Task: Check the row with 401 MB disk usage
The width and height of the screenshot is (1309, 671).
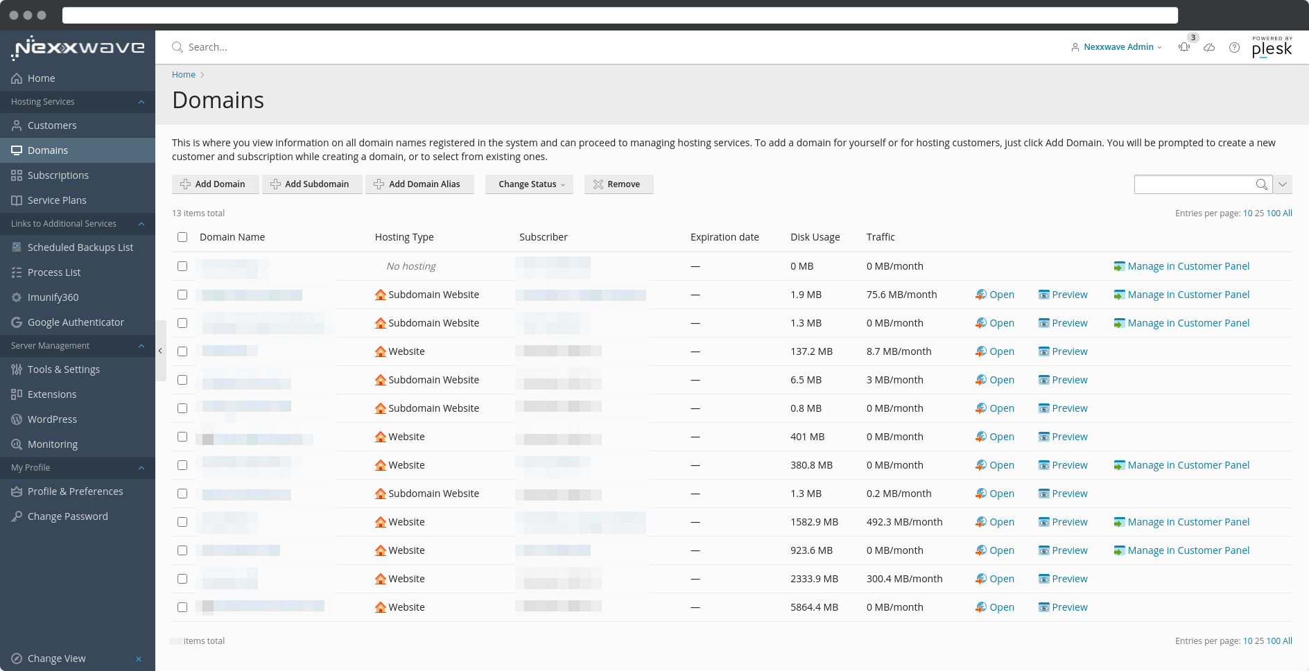Action: point(182,437)
